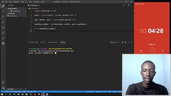Open the Go menu
Image resolution: width=171 pixels, height=96 pixels.
click(x=27, y=2)
